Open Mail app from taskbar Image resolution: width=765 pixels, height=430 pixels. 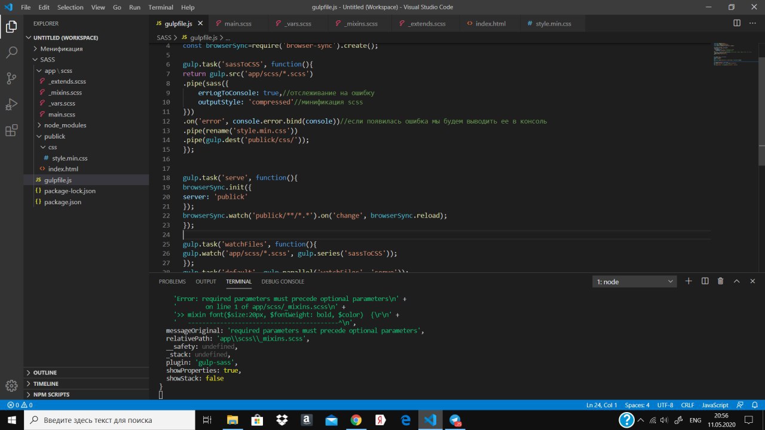point(331,420)
